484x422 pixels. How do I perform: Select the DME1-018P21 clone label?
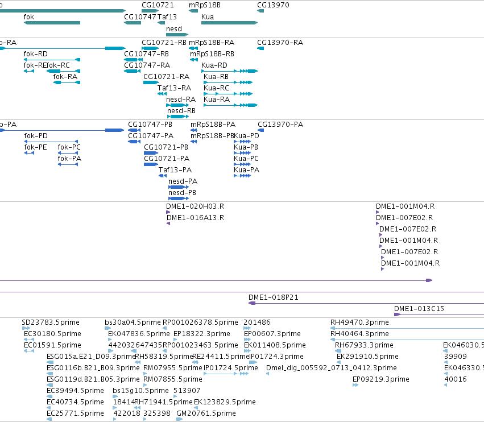click(x=274, y=298)
